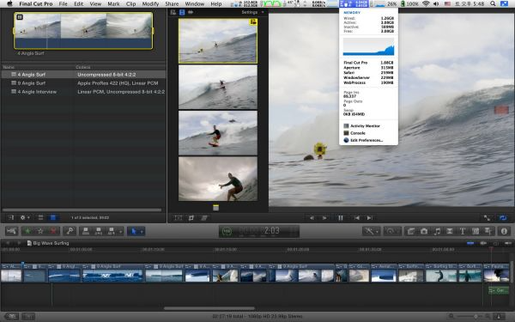Open the Generators browser icon

[x=476, y=231]
